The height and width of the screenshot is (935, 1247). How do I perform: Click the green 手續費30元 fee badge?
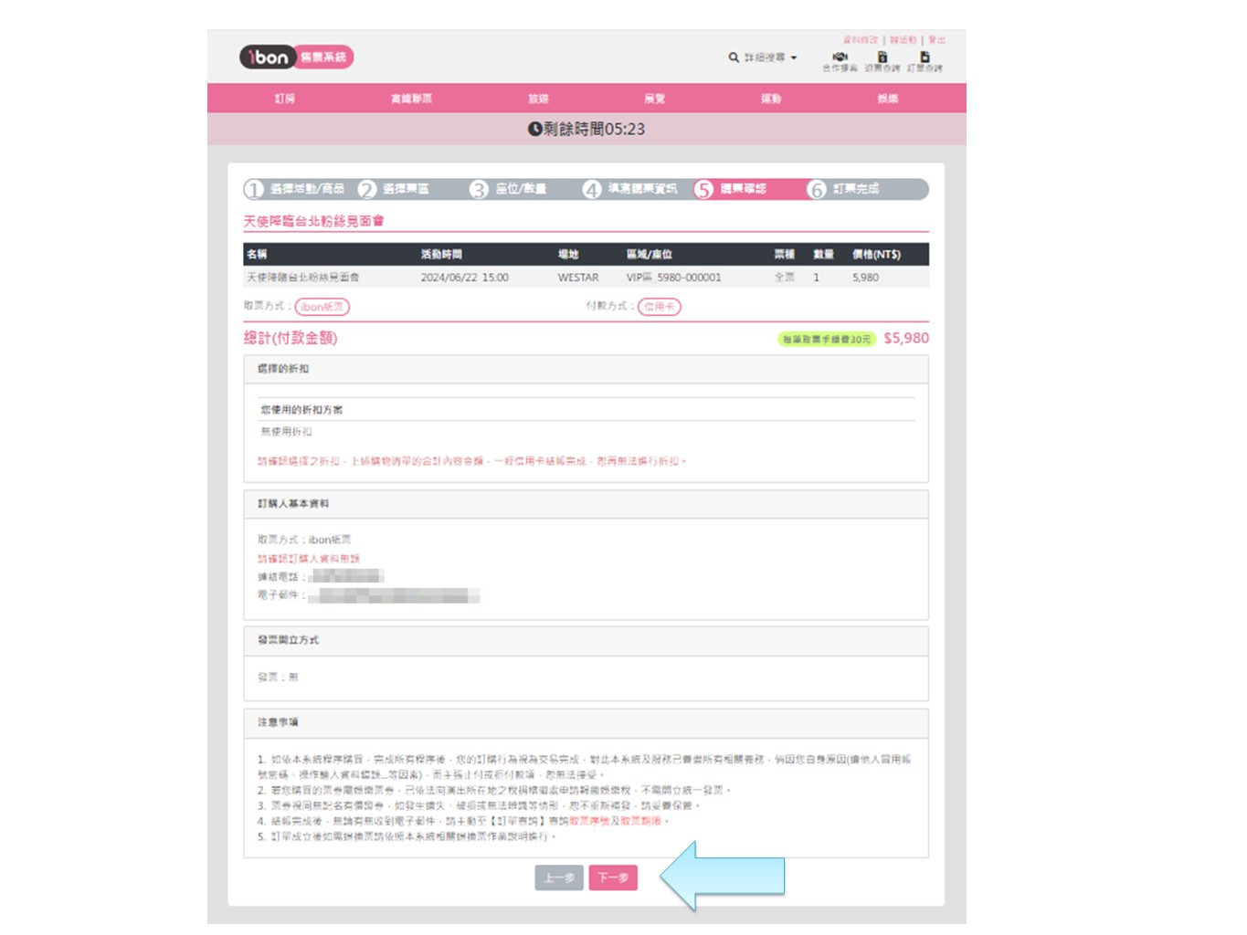point(827,339)
